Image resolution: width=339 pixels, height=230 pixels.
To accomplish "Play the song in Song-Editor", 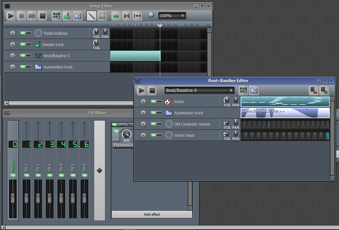I will [x=11, y=16].
